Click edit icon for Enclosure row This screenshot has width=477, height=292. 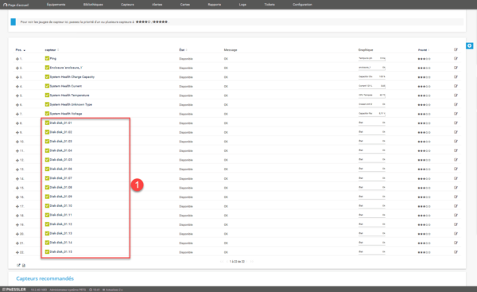click(456, 68)
